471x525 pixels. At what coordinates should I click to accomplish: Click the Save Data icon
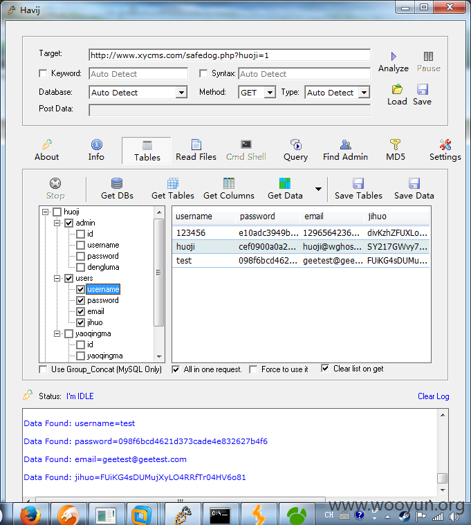414,183
